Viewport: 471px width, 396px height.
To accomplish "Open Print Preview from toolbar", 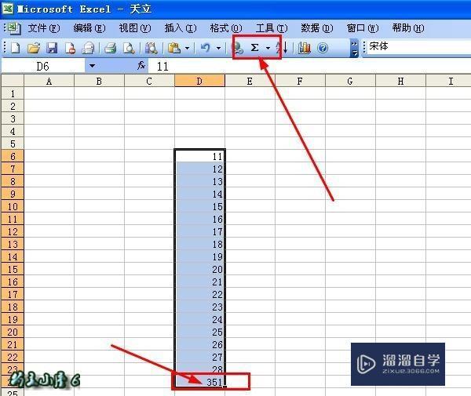I will pyautogui.click(x=129, y=48).
